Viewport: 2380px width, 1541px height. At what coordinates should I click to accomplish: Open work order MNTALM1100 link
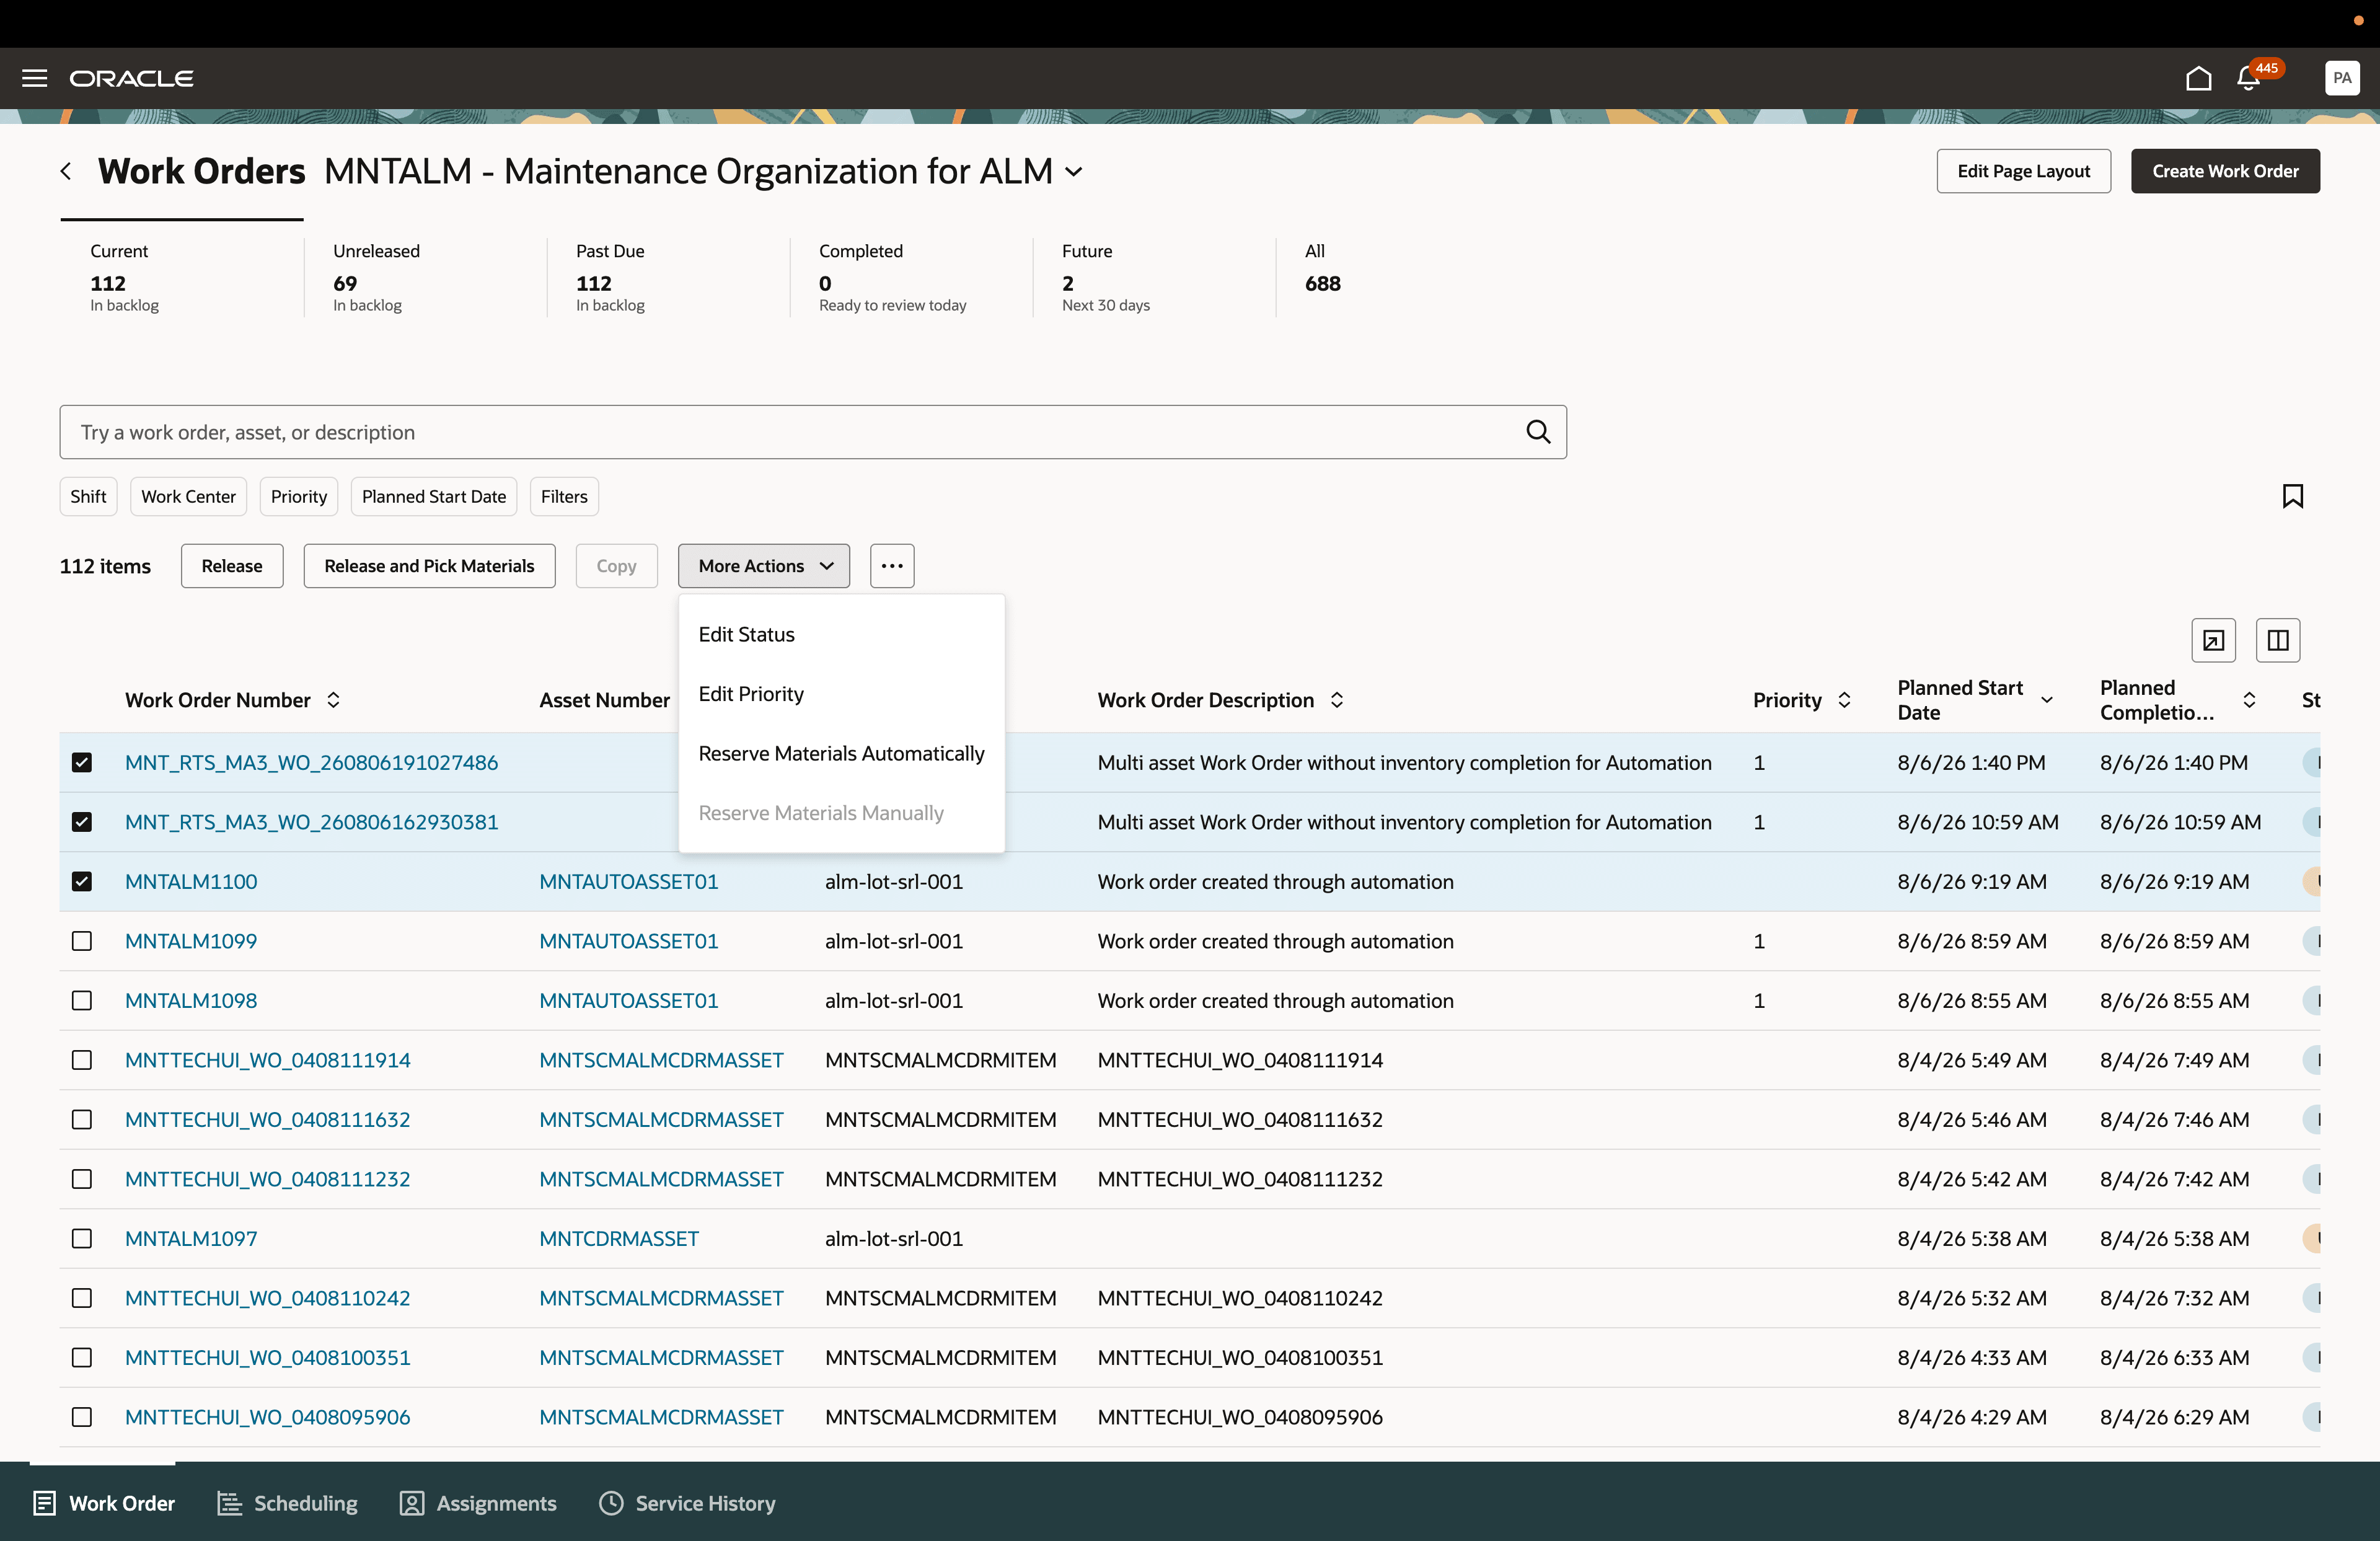pyautogui.click(x=191, y=881)
